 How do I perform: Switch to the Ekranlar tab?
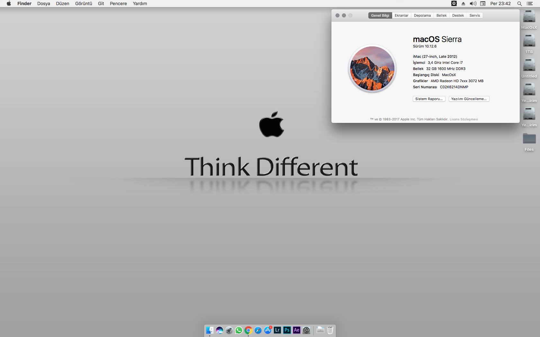pyautogui.click(x=401, y=15)
